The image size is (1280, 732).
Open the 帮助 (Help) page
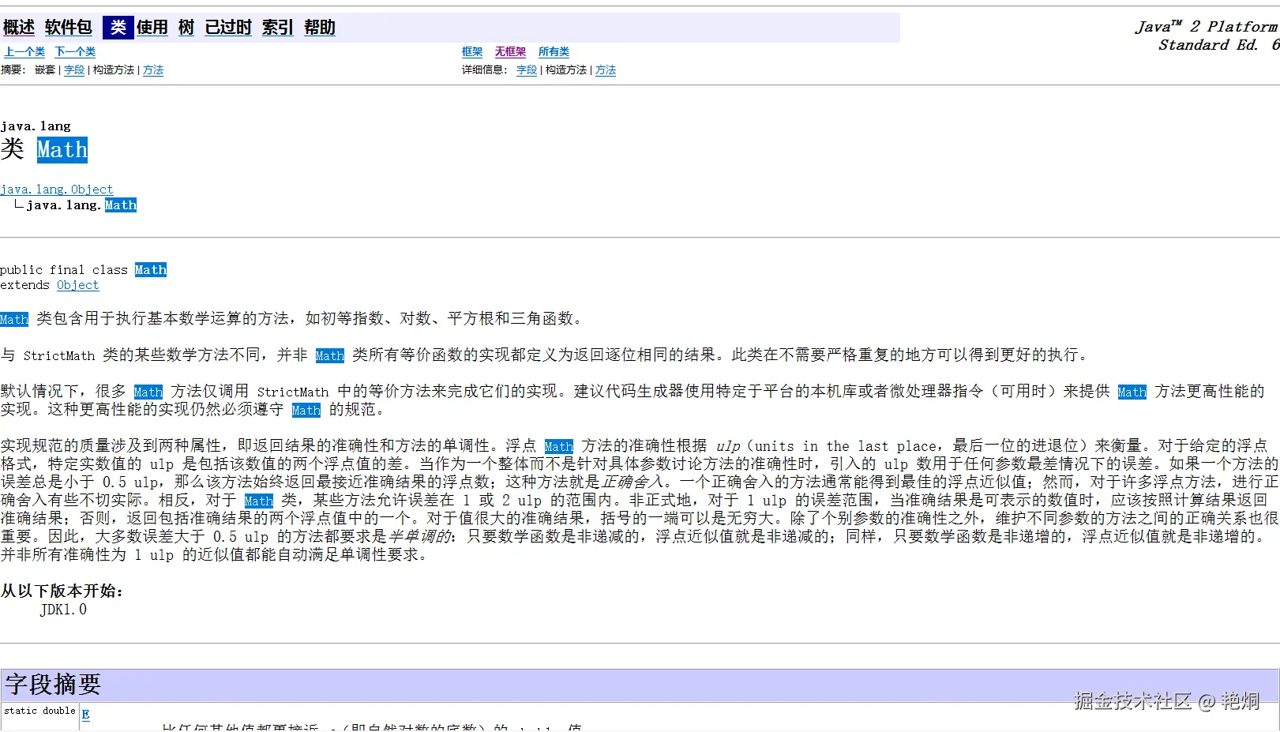(319, 27)
